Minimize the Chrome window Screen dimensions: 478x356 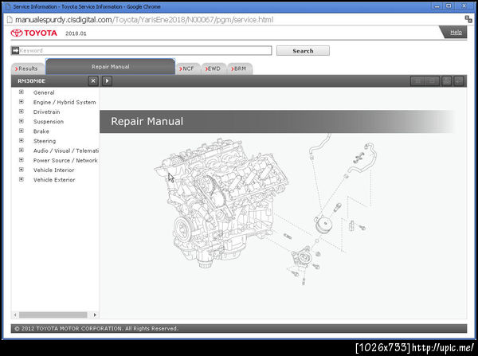(x=437, y=6)
